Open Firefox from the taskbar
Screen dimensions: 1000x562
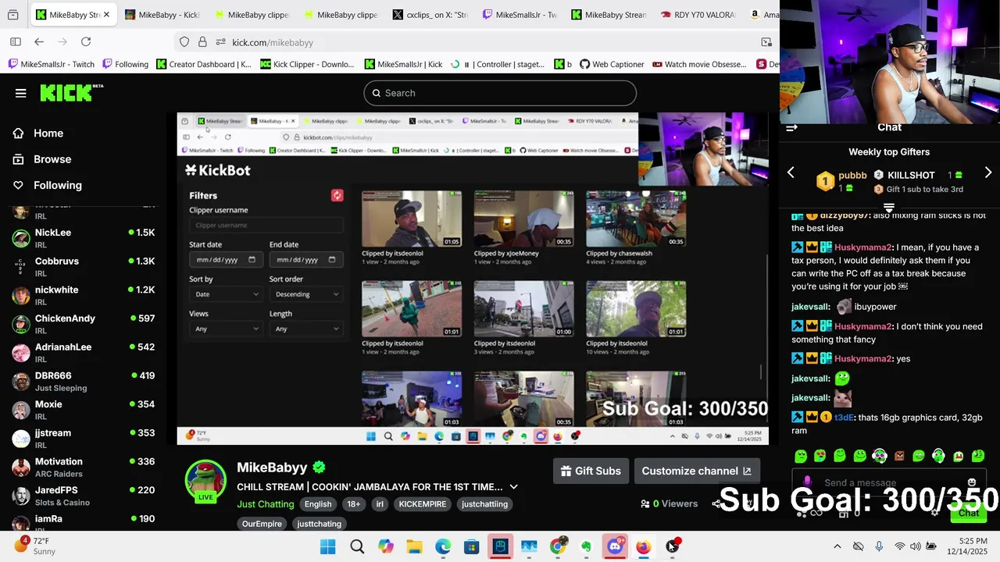click(643, 546)
